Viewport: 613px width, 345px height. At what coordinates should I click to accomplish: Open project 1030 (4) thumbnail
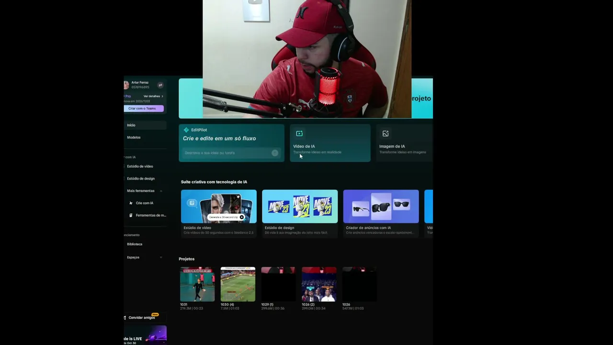click(x=238, y=284)
